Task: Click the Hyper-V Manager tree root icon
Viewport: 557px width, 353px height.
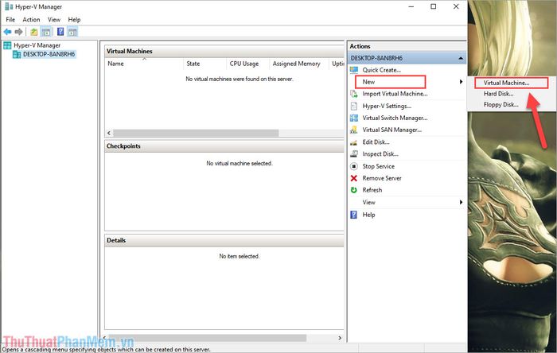Action: [7, 45]
